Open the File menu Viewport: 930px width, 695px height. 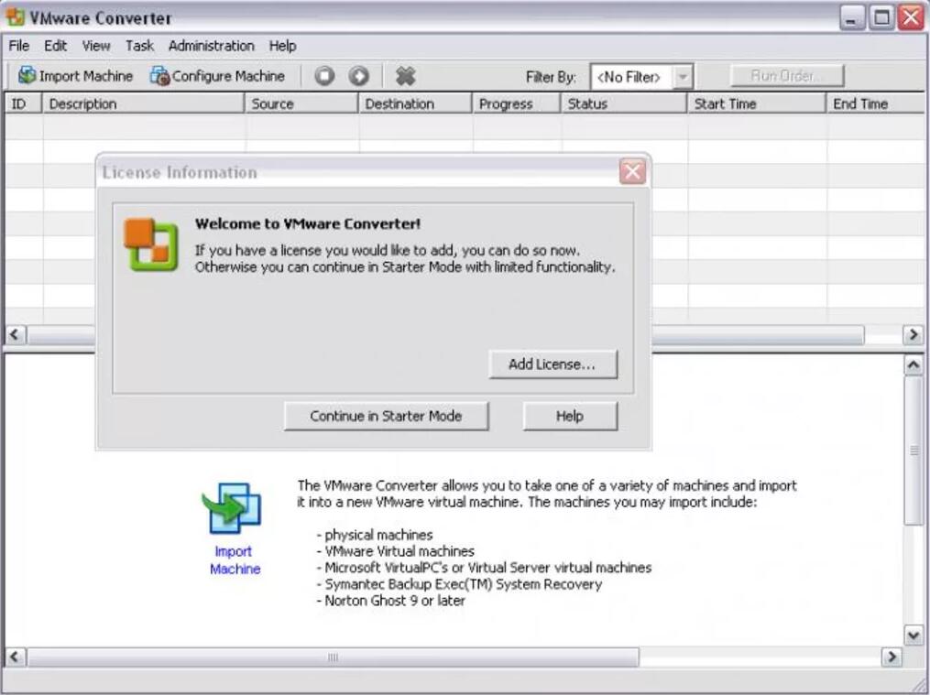[19, 46]
